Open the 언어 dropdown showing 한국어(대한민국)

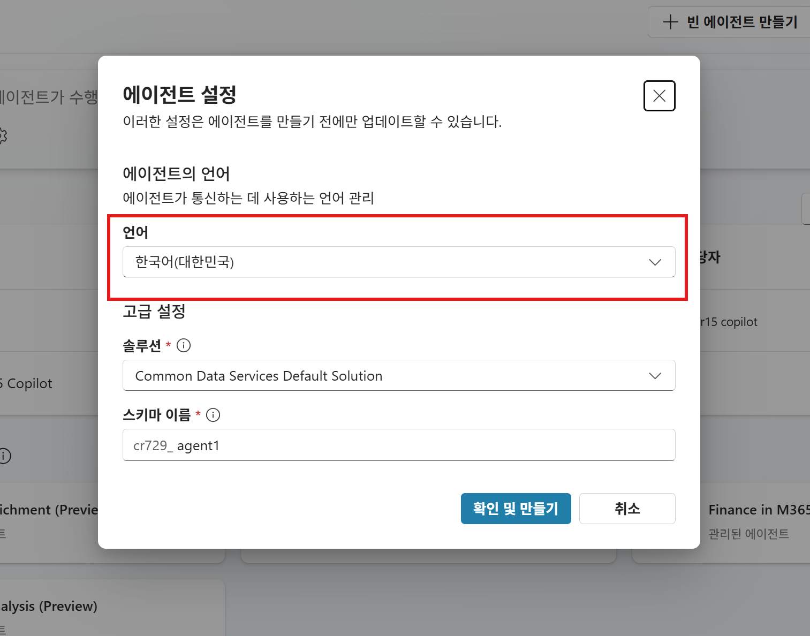point(399,262)
